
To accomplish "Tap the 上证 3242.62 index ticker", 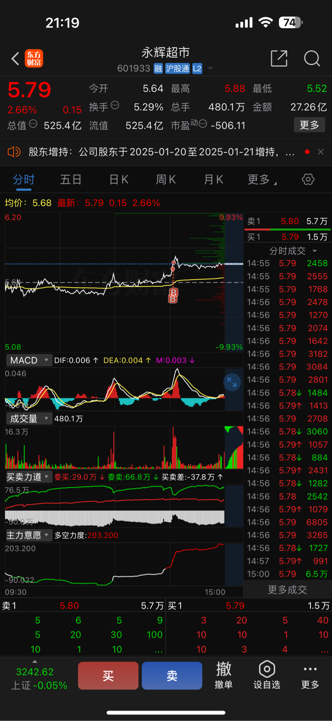I will 39,679.
